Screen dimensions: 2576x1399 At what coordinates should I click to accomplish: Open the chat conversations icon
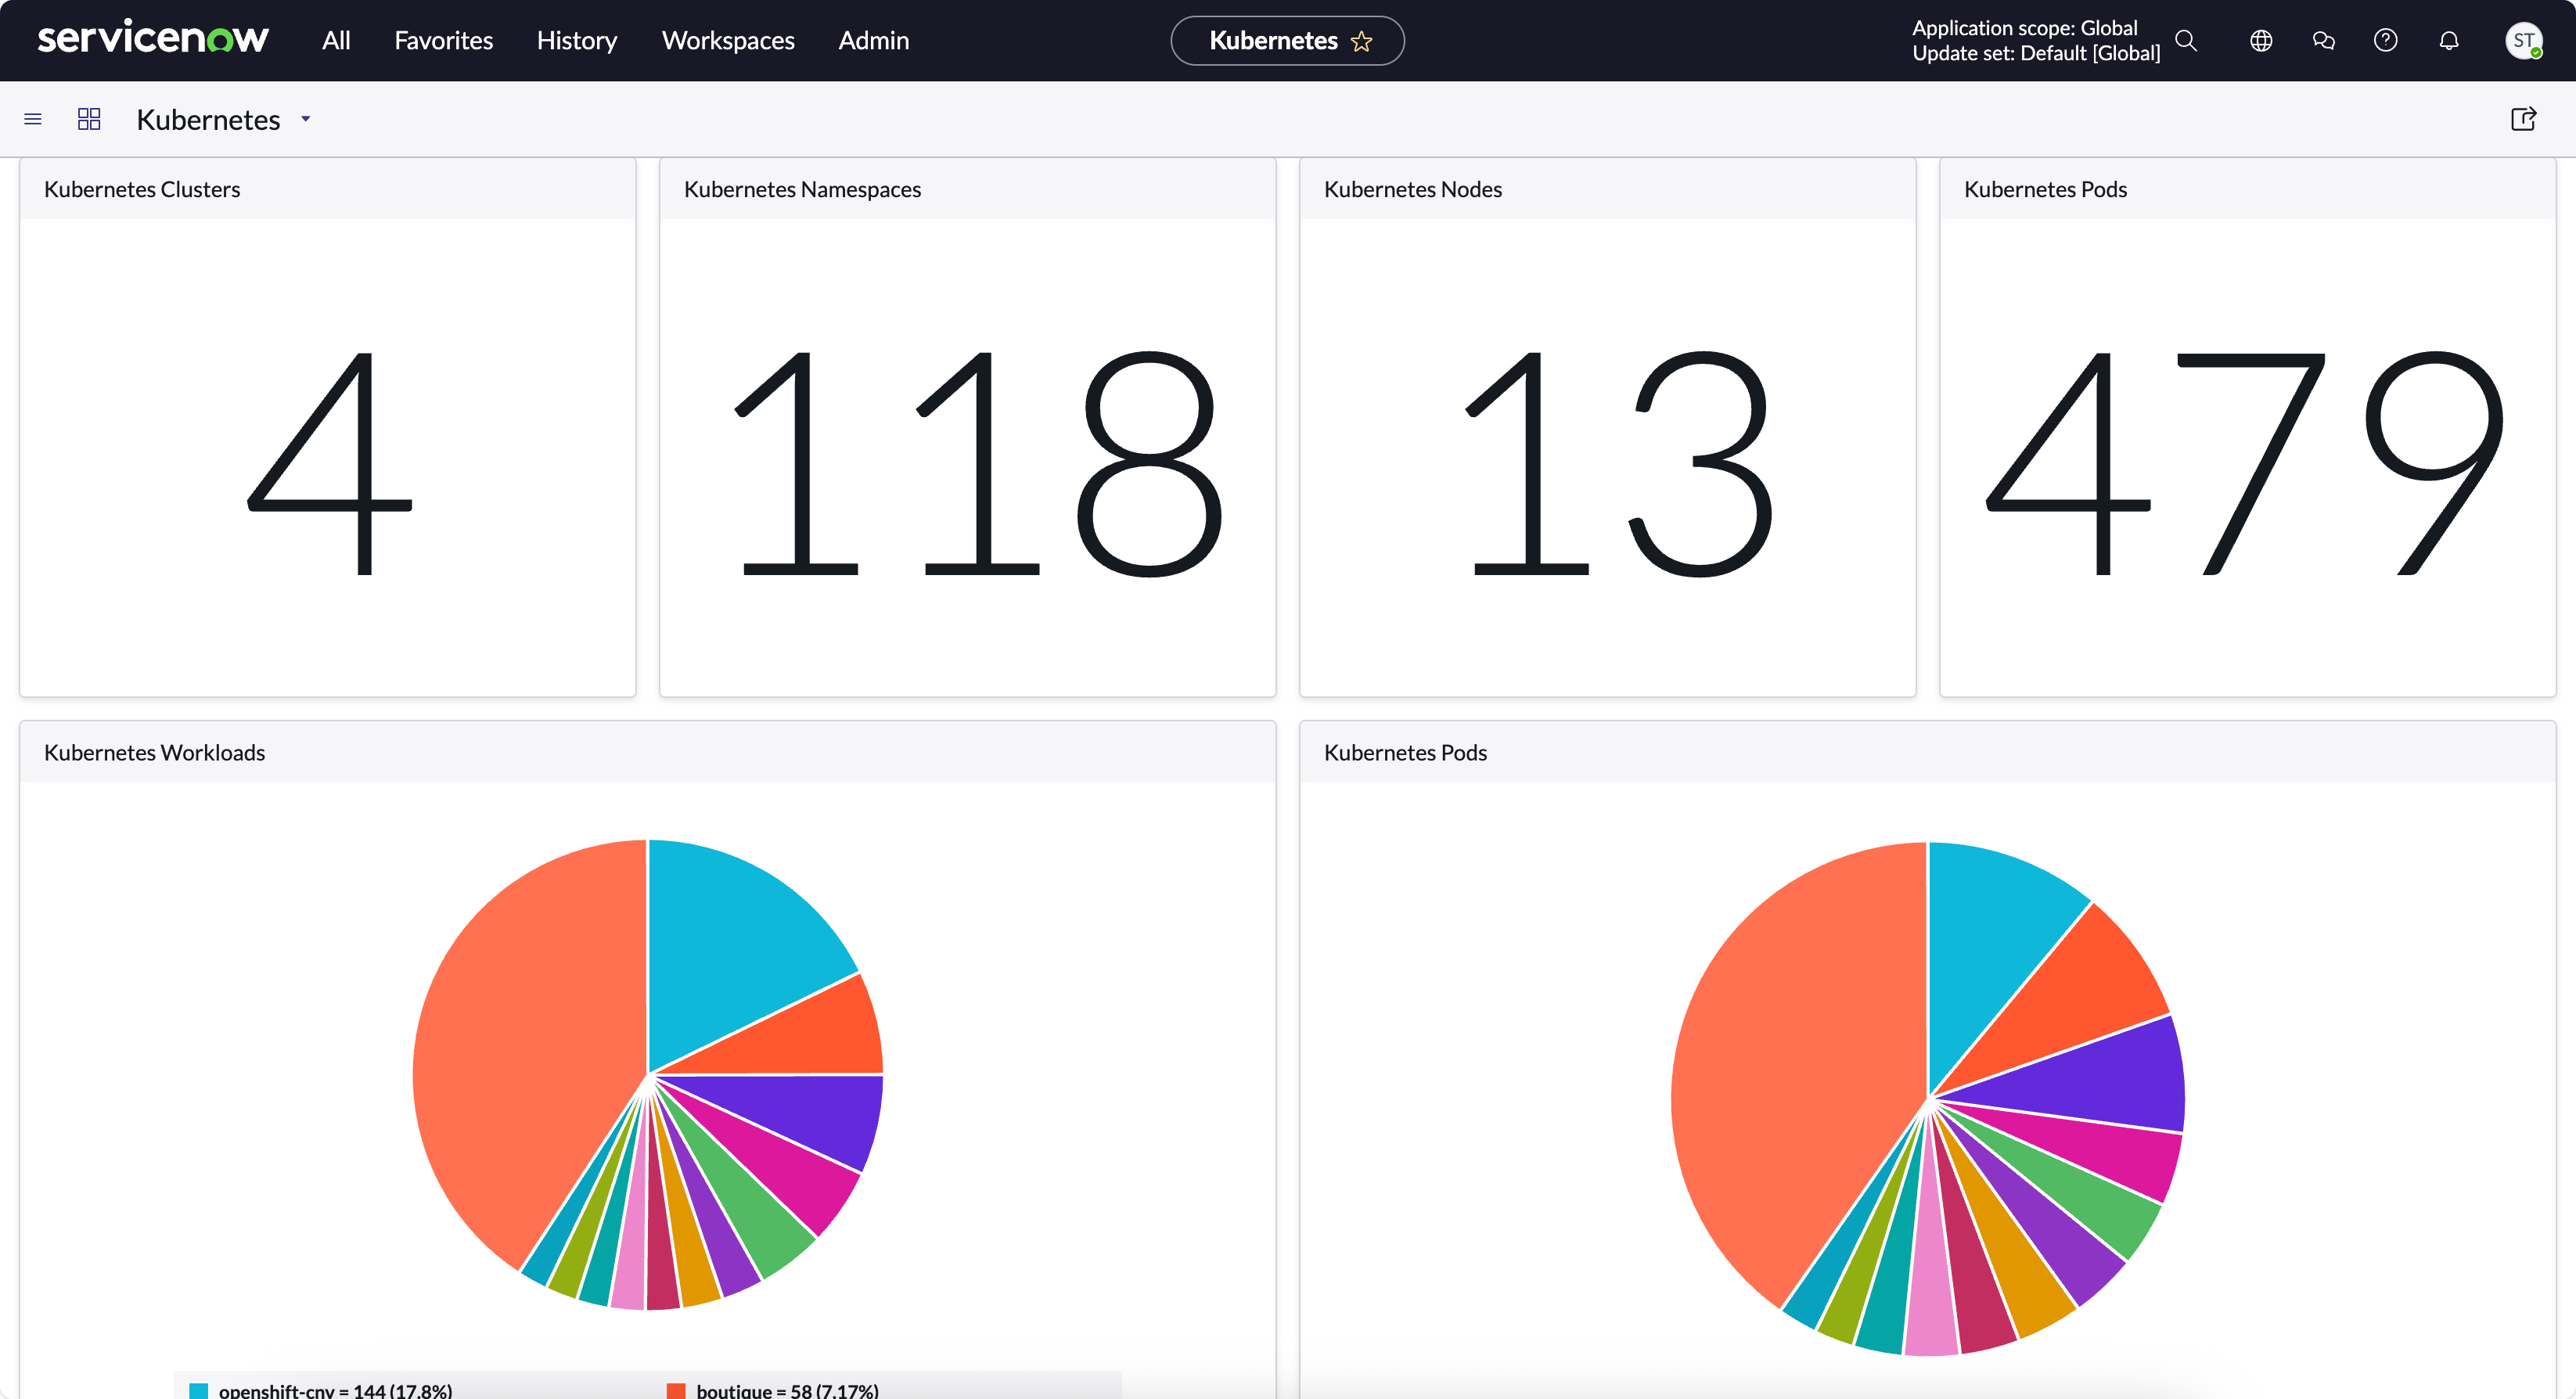click(2323, 40)
